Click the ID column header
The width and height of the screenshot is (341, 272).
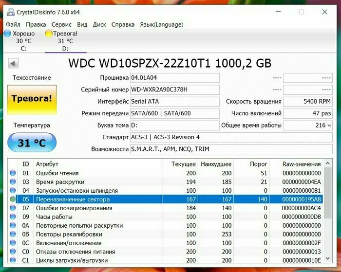click(x=26, y=164)
